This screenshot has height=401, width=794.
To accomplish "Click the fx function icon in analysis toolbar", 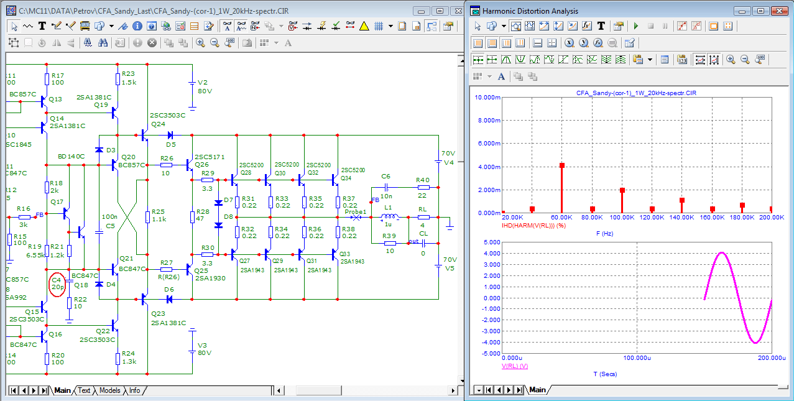I will (586, 26).
